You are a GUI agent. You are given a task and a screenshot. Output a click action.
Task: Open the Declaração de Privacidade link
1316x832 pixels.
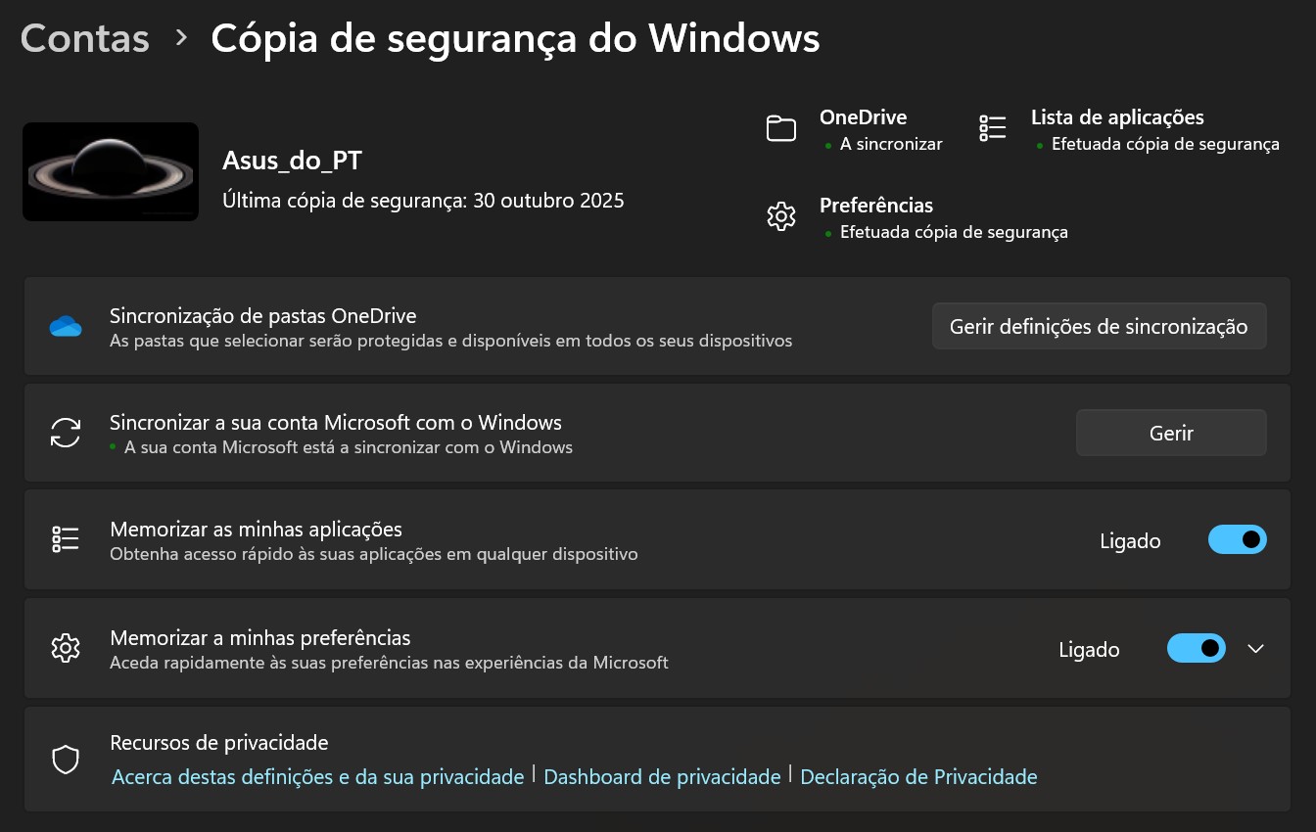918,776
